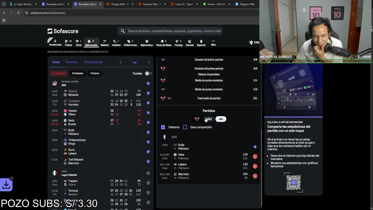
Task: Toggle favorite star for Cavaliers vs Hornets
Action: [148, 103]
